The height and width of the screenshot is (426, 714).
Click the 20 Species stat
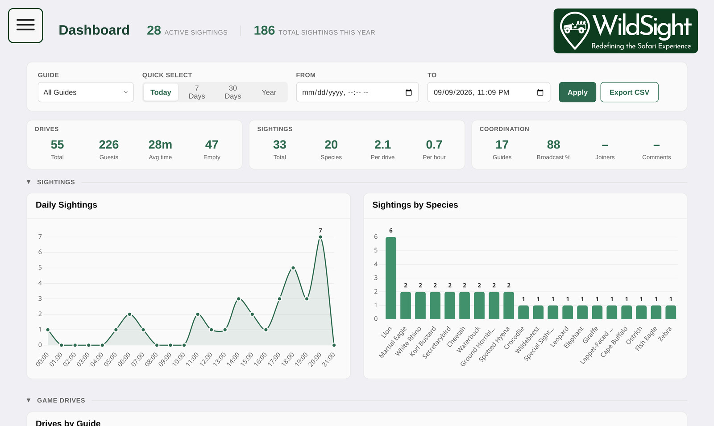331,150
